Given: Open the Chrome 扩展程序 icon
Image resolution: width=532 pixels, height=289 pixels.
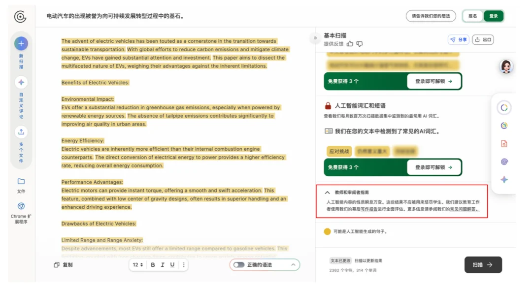Looking at the screenshot, I should click(21, 206).
